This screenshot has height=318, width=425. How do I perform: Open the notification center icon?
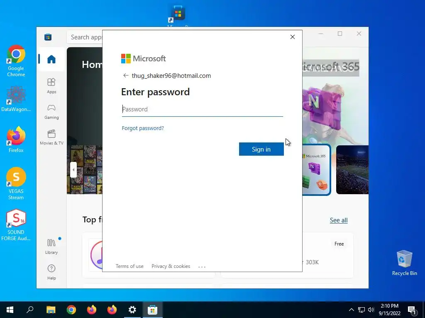point(412,310)
